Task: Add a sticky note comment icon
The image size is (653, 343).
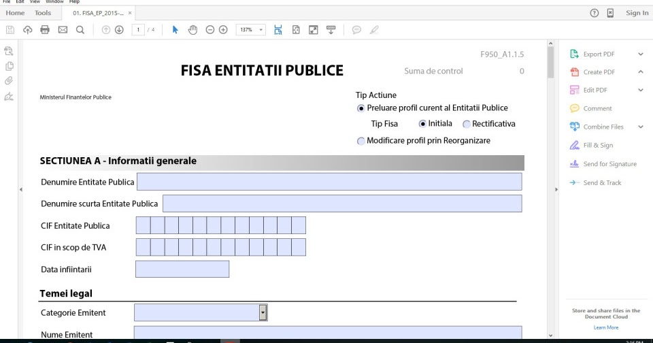Action: [x=356, y=29]
